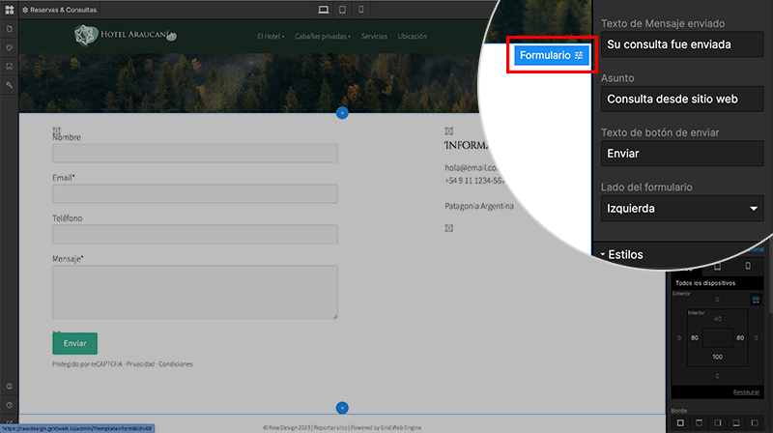Click the Restaurar link in the spacing panel

(x=746, y=392)
